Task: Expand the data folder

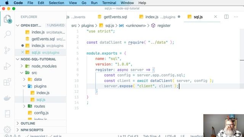Action: [24, 80]
